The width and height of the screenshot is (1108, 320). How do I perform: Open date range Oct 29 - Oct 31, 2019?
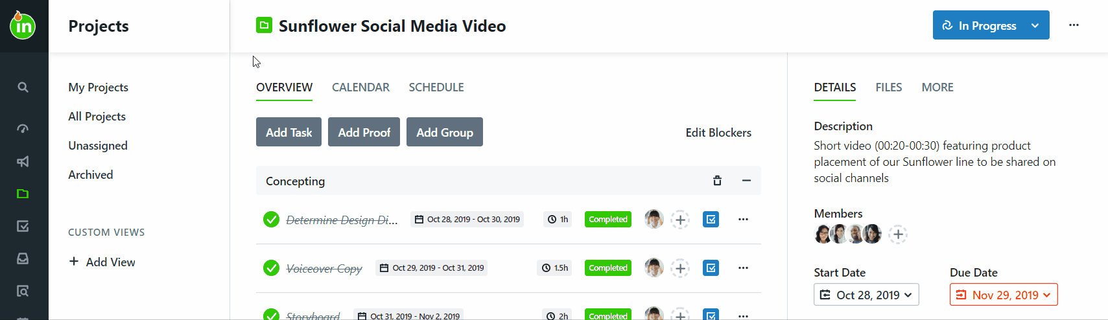tap(431, 268)
